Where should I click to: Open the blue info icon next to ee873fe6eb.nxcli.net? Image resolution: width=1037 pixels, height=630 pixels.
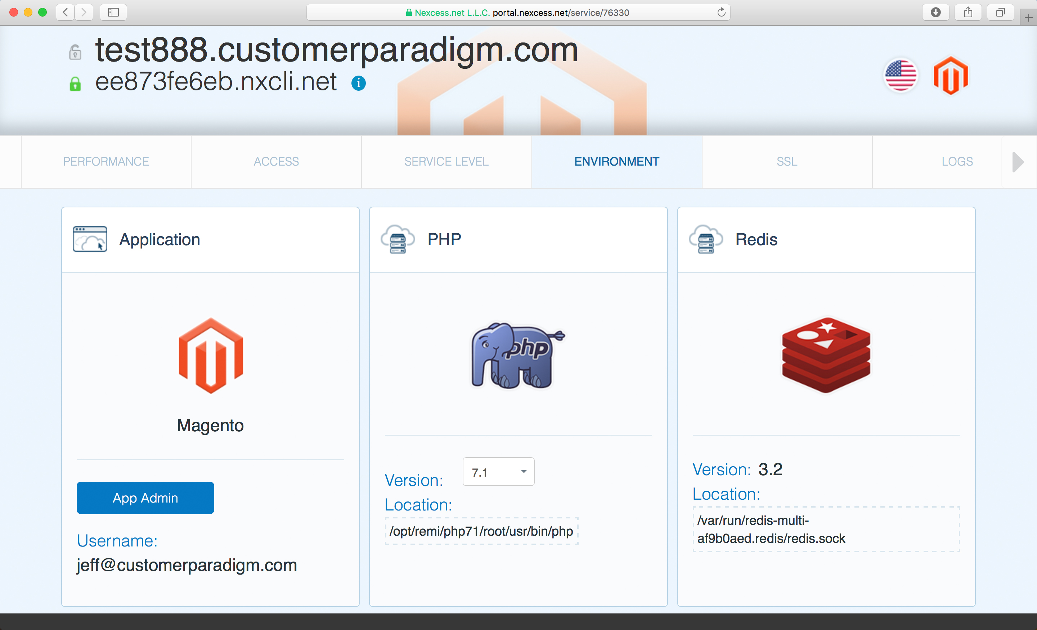point(359,83)
